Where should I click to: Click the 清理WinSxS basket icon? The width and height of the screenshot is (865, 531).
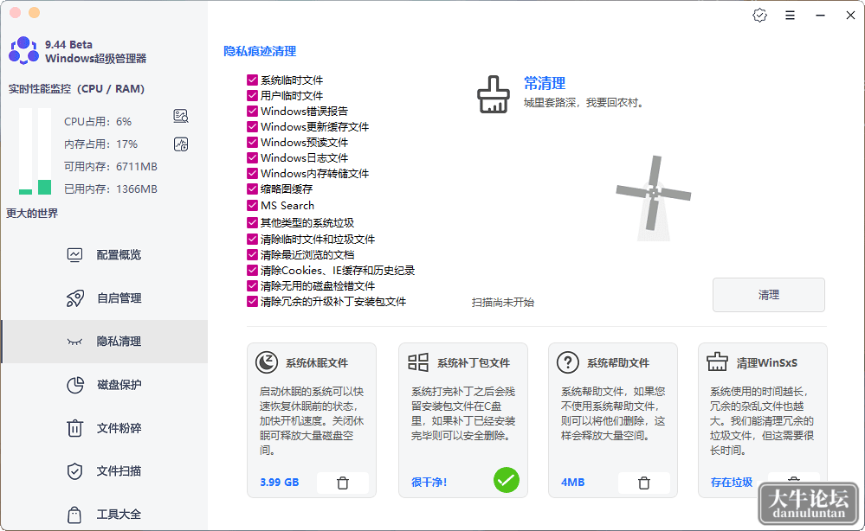point(717,361)
